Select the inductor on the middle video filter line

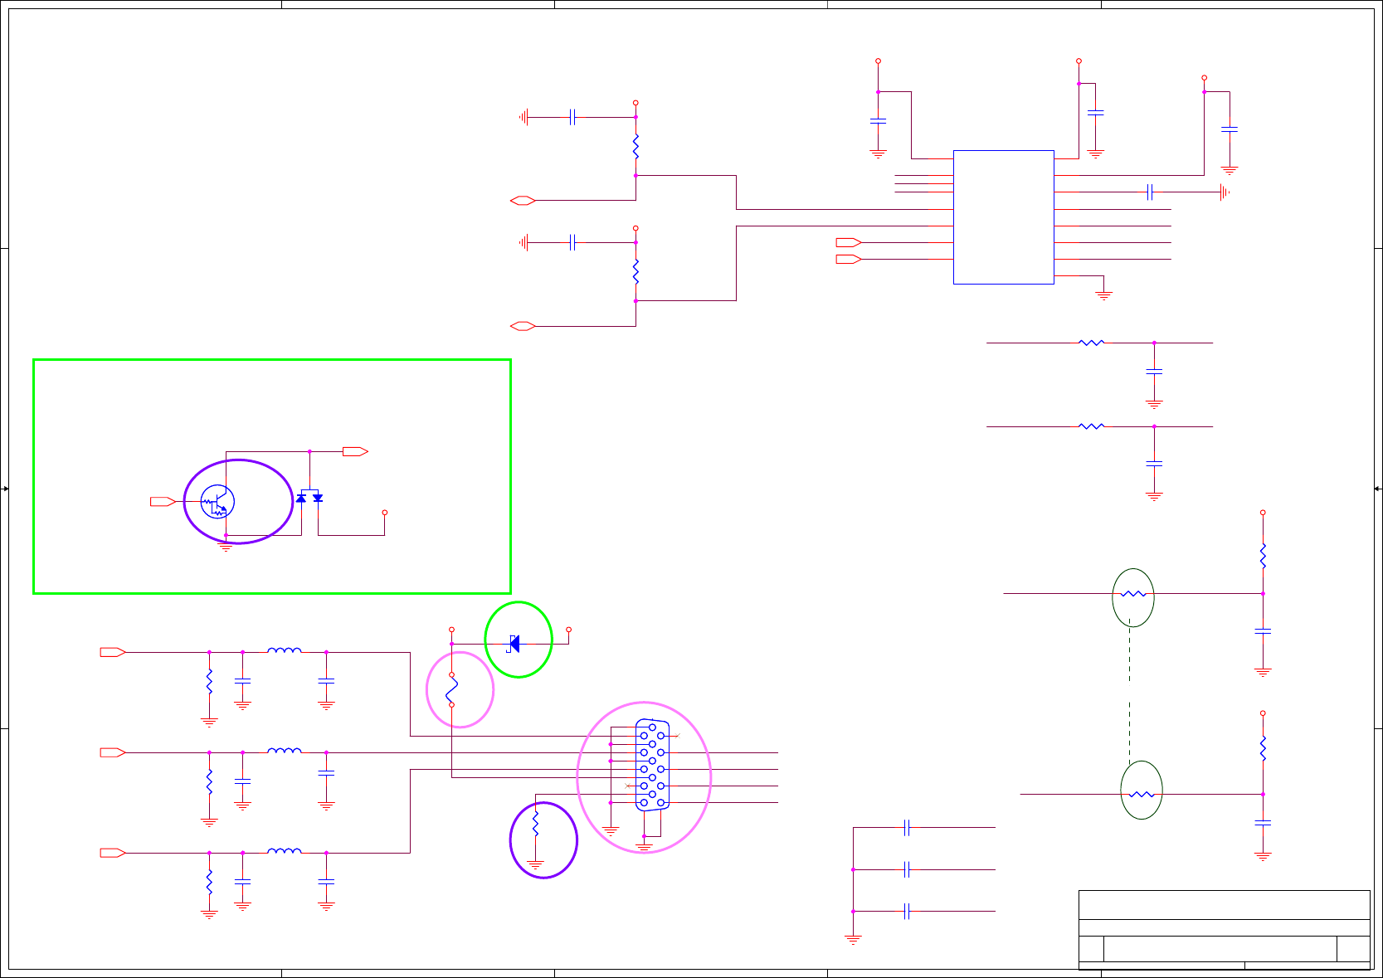pyautogui.click(x=285, y=751)
